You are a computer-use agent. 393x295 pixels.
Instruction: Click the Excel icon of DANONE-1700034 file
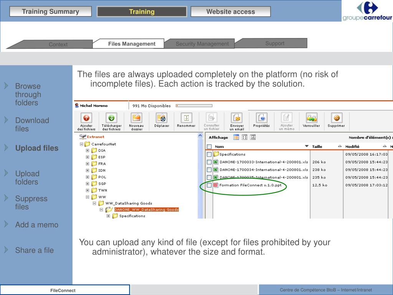(x=216, y=170)
